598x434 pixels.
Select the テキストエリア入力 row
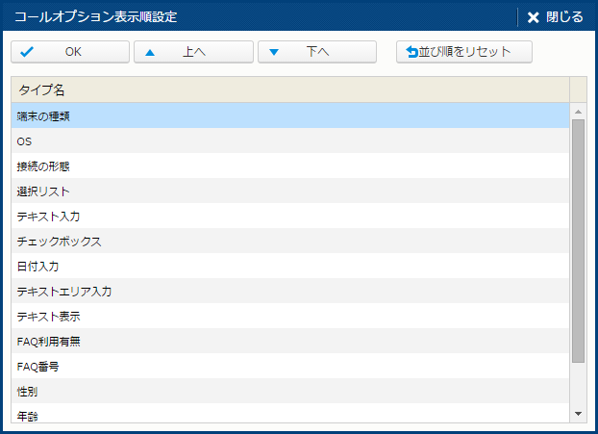click(x=289, y=291)
